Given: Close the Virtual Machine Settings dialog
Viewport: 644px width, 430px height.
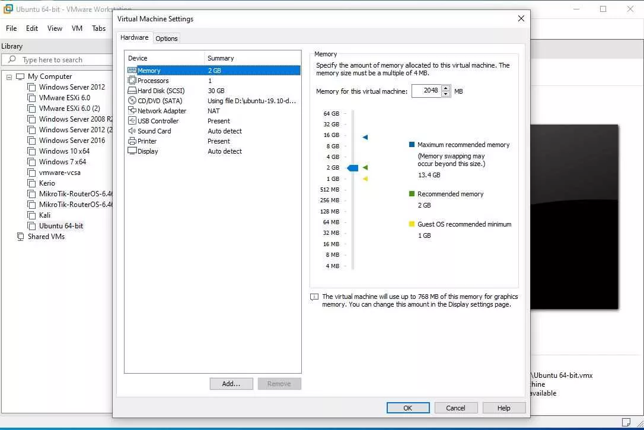Looking at the screenshot, I should (x=521, y=18).
